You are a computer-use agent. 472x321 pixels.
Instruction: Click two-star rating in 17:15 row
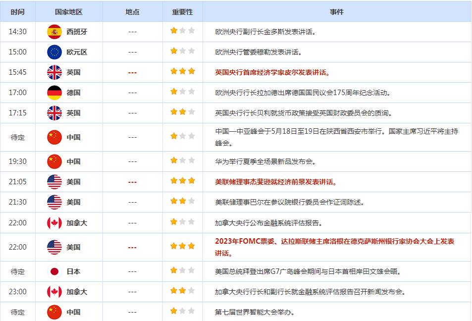(182, 112)
